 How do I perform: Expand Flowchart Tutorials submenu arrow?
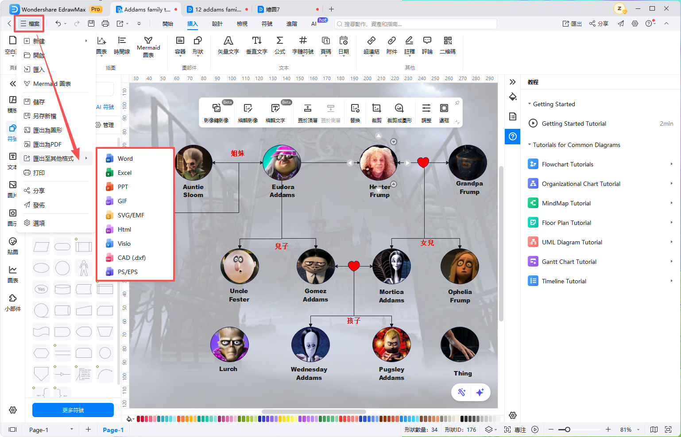pyautogui.click(x=672, y=164)
